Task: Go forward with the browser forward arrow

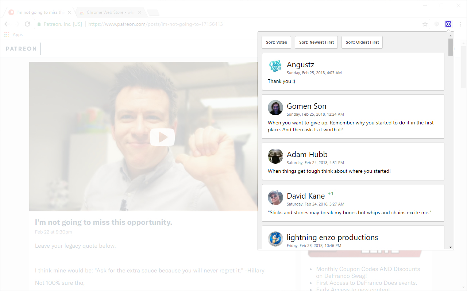Action: point(17,24)
